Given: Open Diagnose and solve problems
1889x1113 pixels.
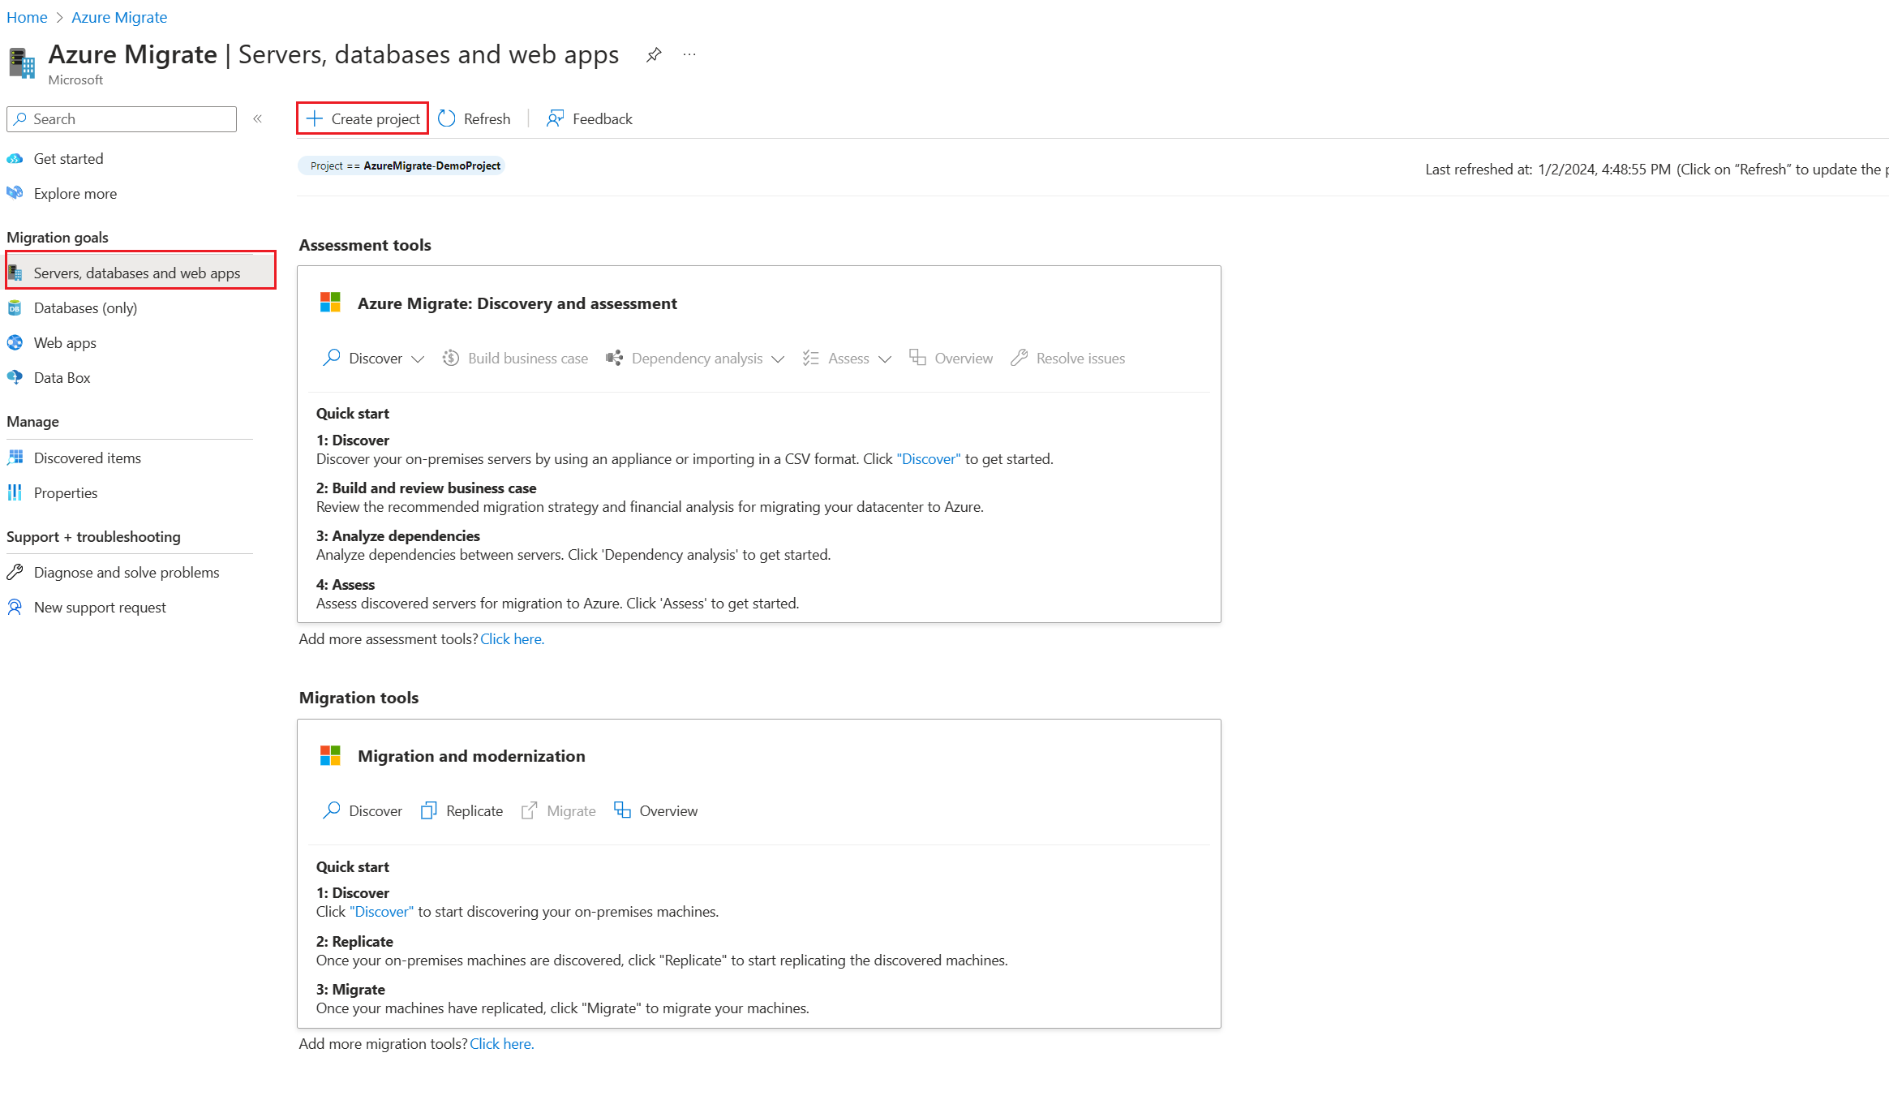Looking at the screenshot, I should (126, 571).
